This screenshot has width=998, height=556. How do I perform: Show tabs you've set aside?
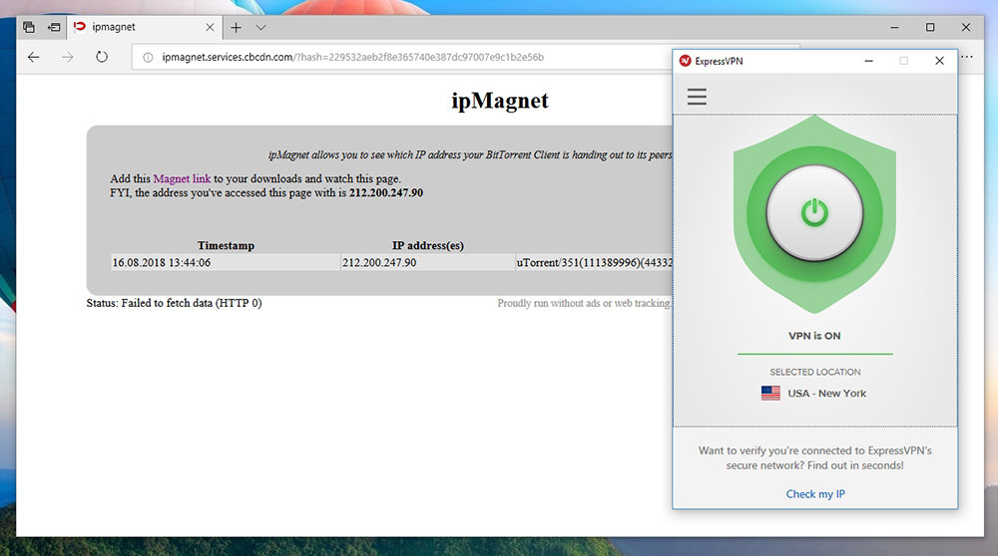pyautogui.click(x=29, y=27)
